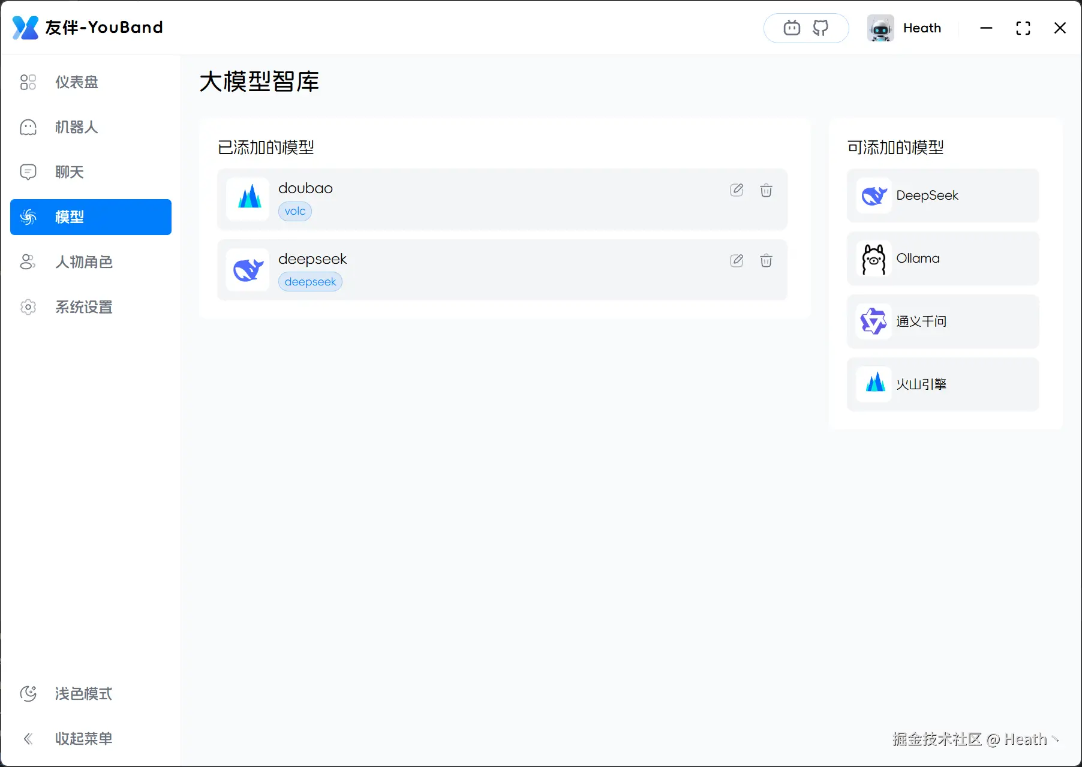Delete the deepseek model entry

click(x=766, y=260)
